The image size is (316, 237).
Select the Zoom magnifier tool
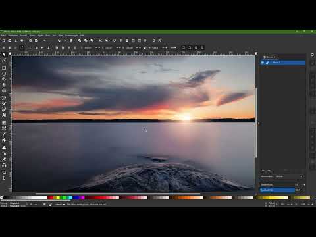point(4,172)
